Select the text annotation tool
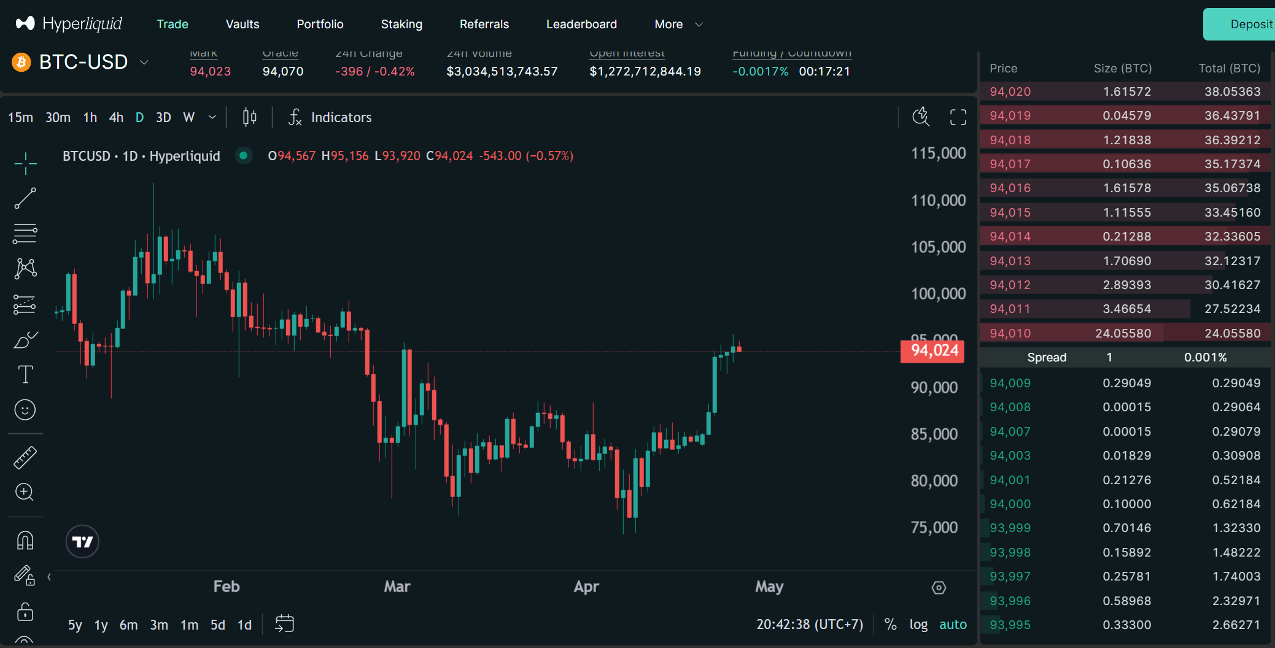 tap(25, 374)
